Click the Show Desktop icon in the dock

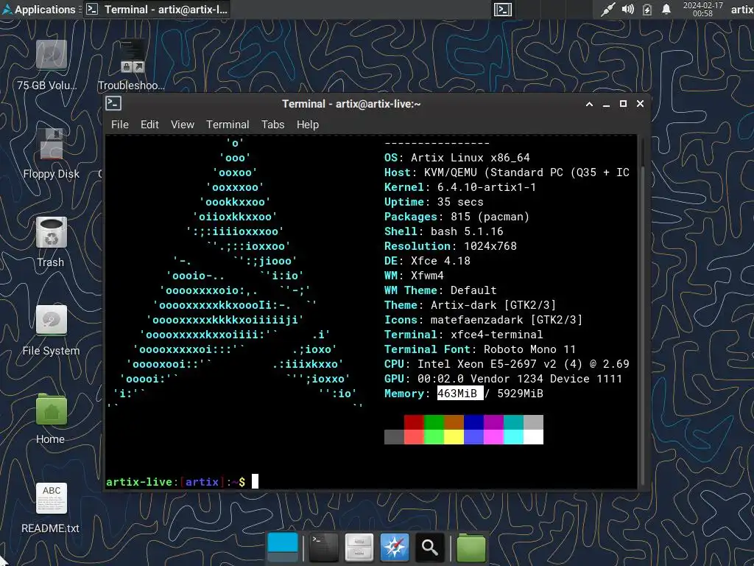click(x=282, y=548)
